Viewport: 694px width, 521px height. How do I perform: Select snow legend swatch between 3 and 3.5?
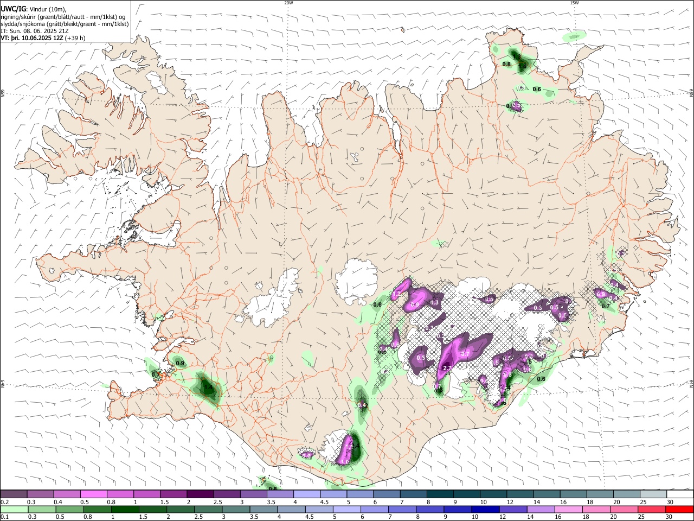pos(253,494)
